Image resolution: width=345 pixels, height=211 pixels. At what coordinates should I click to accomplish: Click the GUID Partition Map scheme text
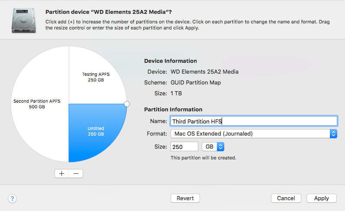[x=196, y=83]
